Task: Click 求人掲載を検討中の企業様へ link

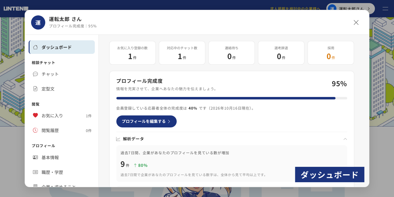Action: coord(295,9)
